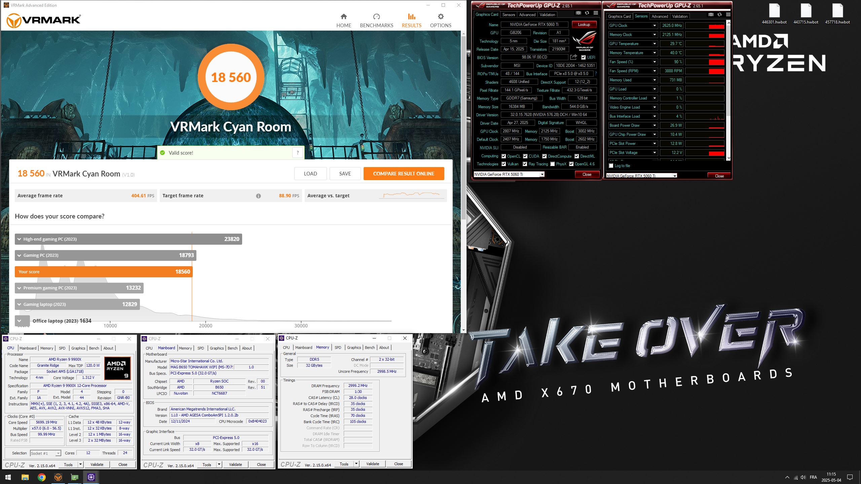Click Tools button in first CPU-Z window
The width and height of the screenshot is (861, 484).
point(68,465)
